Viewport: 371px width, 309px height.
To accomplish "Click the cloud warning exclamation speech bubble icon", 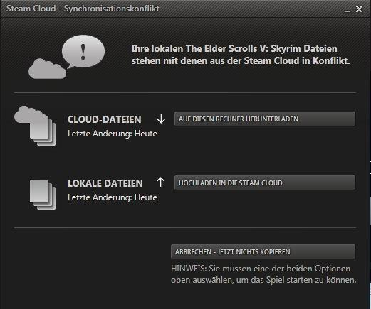I will click(x=83, y=52).
